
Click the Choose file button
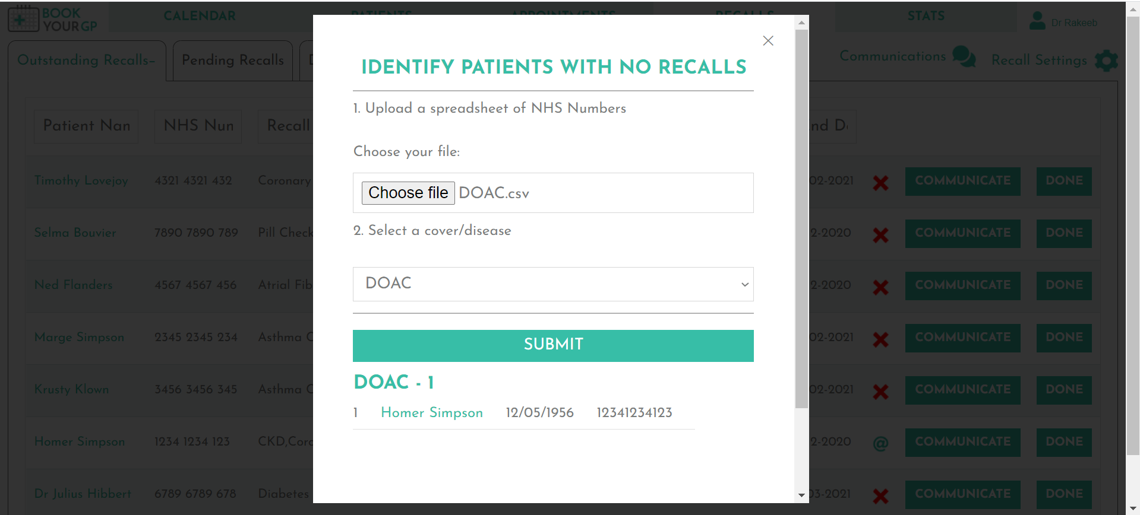point(408,193)
